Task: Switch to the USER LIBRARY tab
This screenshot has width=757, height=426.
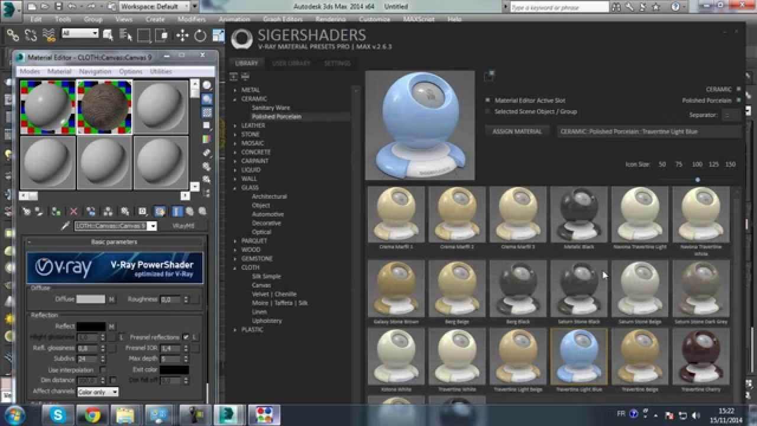Action: pyautogui.click(x=291, y=63)
